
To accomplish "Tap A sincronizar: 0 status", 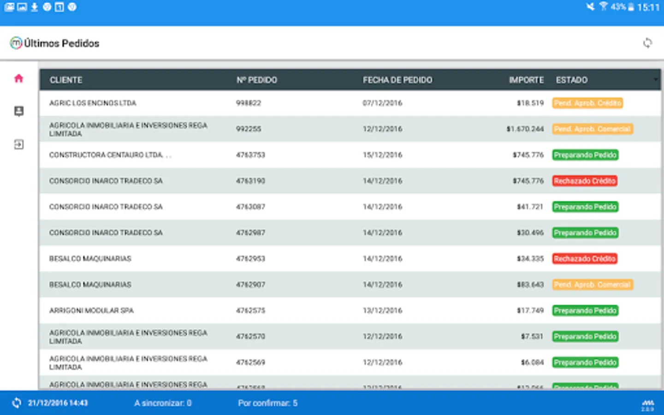I will tap(163, 403).
